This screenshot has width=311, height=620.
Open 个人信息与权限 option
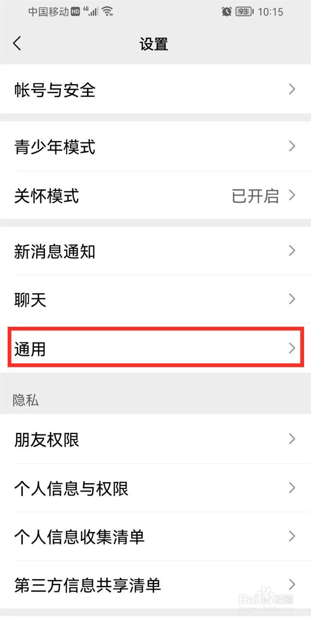click(155, 488)
